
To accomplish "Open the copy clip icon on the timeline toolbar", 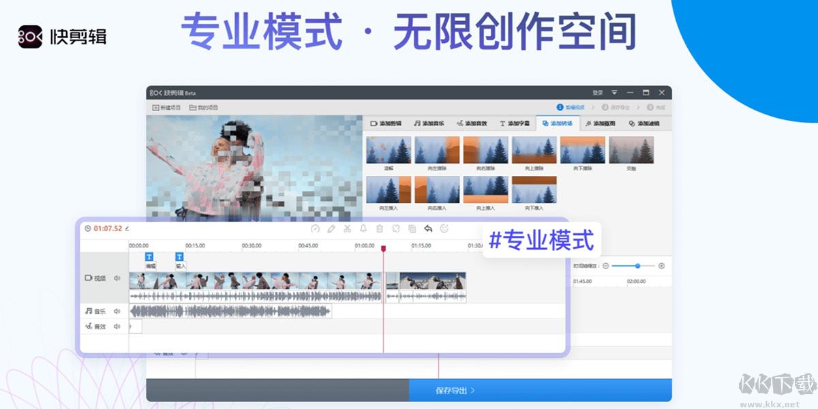I will pyautogui.click(x=412, y=230).
